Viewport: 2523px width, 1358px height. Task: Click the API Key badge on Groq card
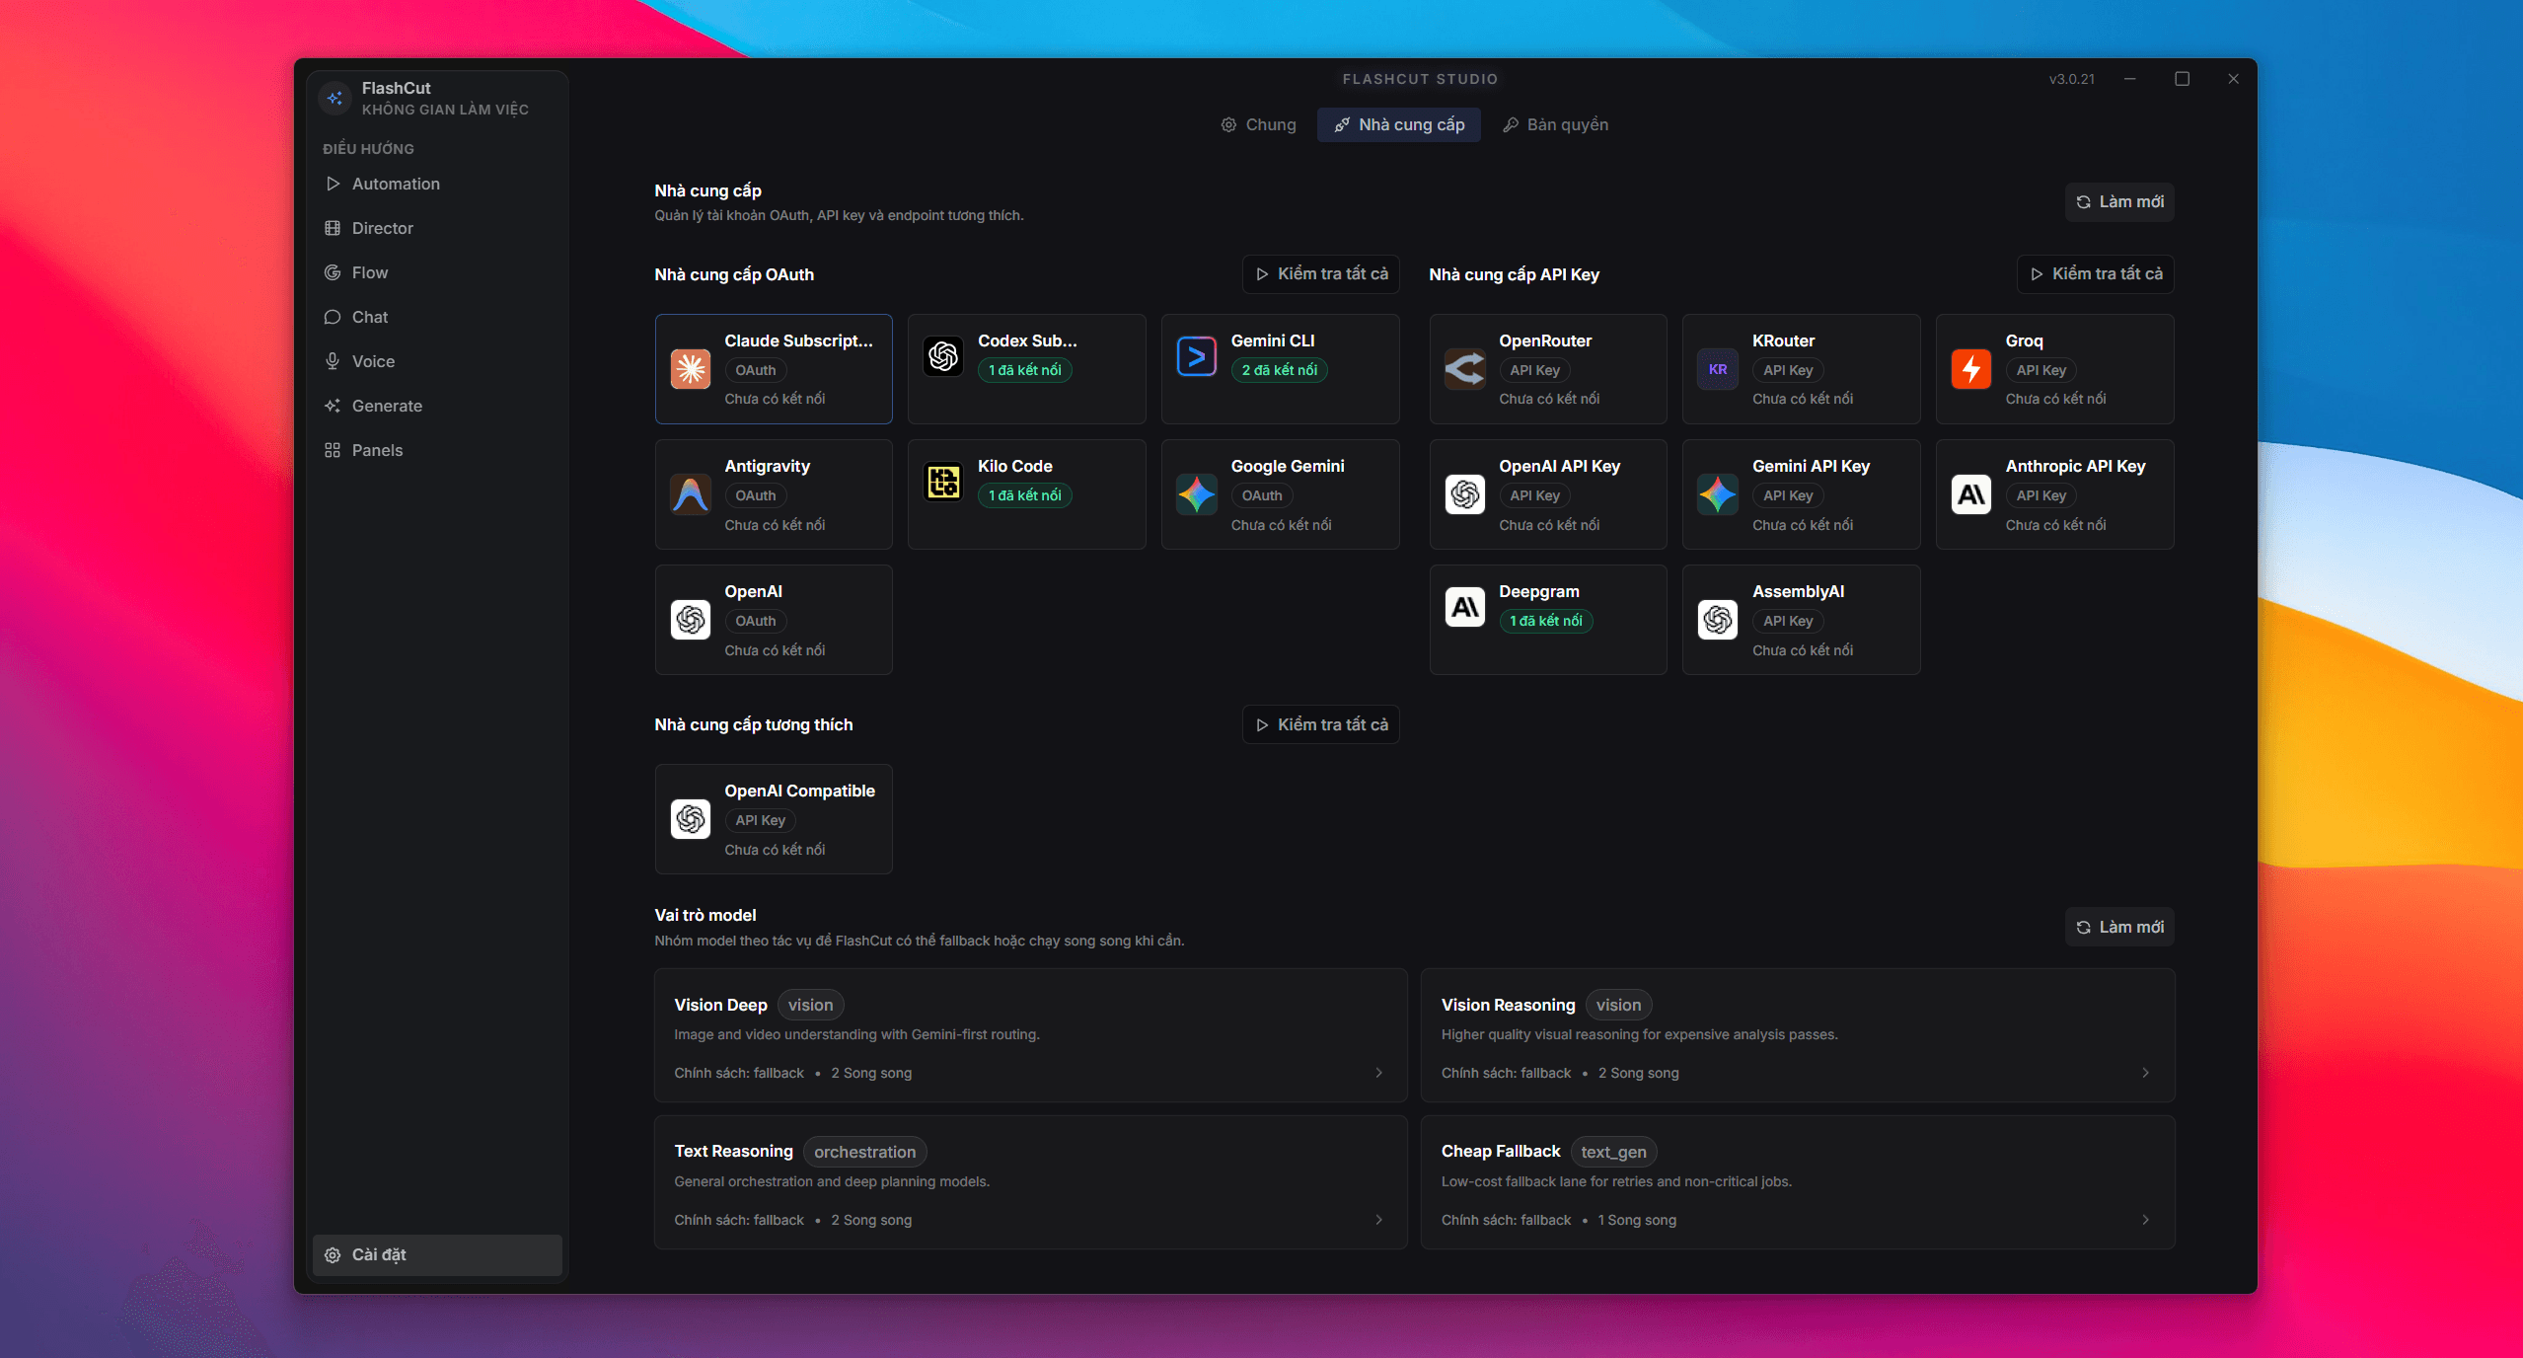click(x=2041, y=370)
